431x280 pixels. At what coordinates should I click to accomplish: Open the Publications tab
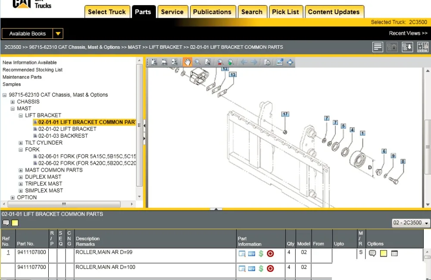click(x=212, y=12)
